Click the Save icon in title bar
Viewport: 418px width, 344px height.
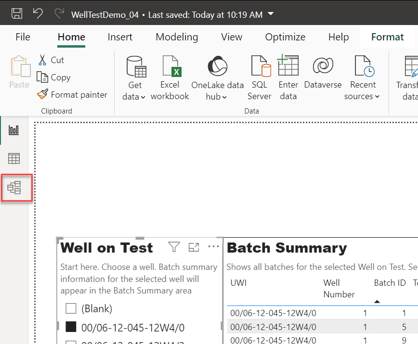tap(16, 13)
